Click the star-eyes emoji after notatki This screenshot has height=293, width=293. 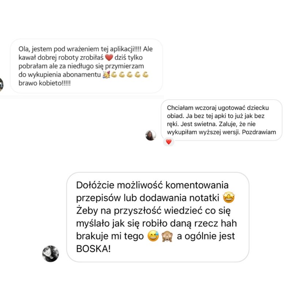(x=229, y=197)
